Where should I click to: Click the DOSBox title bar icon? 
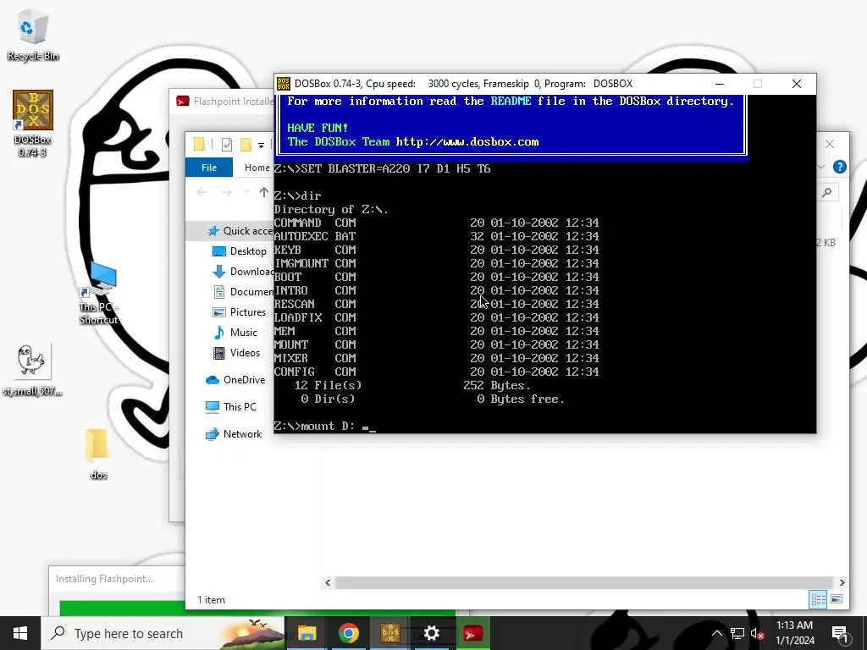(283, 84)
